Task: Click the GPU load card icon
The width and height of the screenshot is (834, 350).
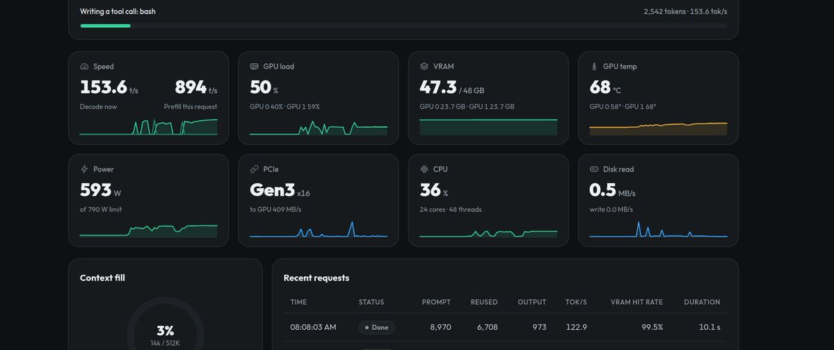Action: point(255,67)
